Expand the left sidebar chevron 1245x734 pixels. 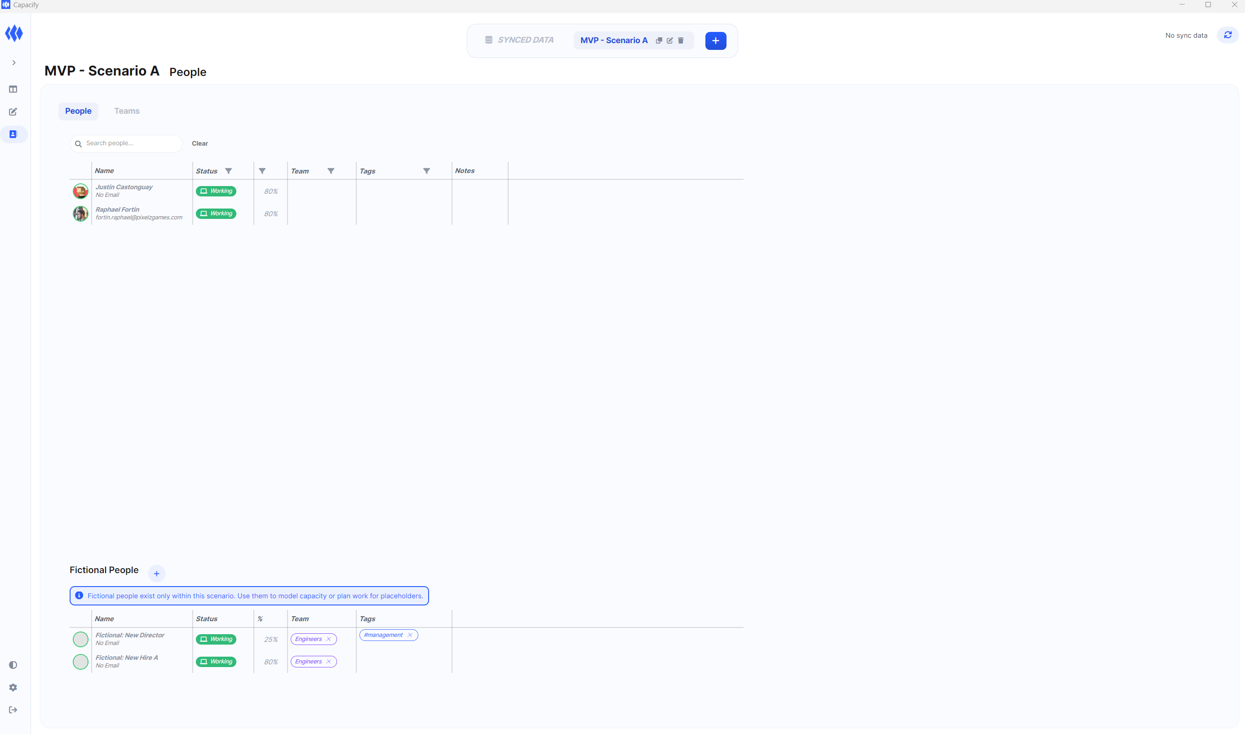pos(14,63)
